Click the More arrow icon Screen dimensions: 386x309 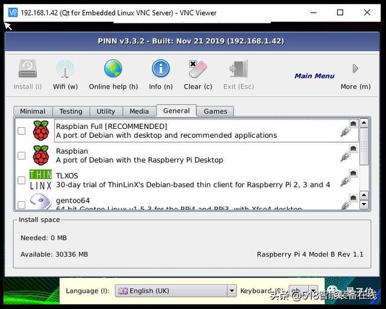(x=355, y=69)
